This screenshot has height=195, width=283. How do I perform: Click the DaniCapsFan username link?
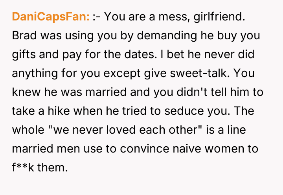51,17
